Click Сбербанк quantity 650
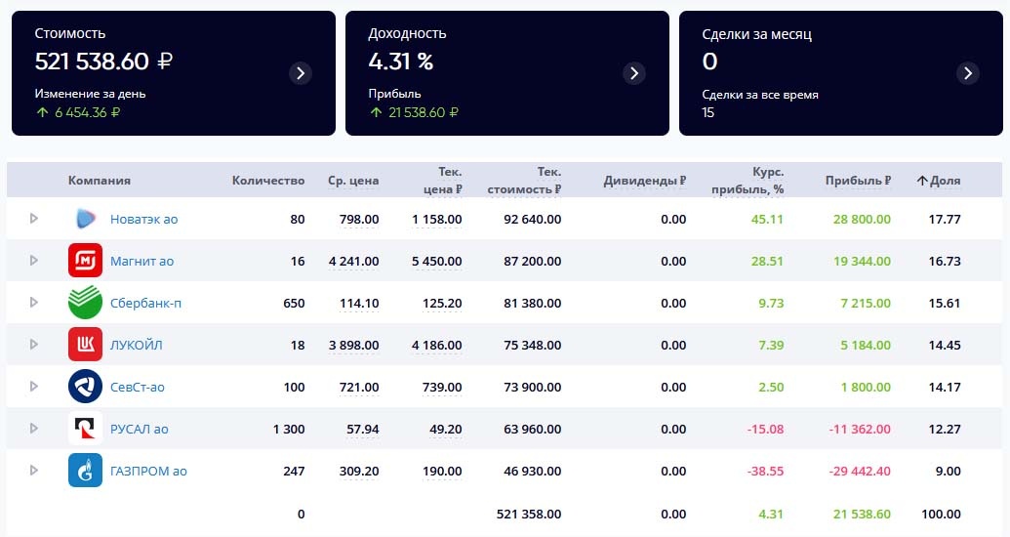The width and height of the screenshot is (1010, 537). 294,303
